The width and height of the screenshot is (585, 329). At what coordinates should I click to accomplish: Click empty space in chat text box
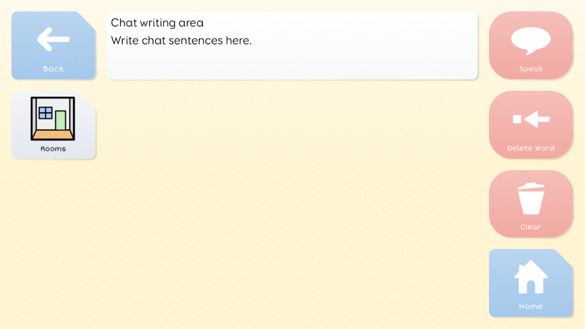pos(366,60)
